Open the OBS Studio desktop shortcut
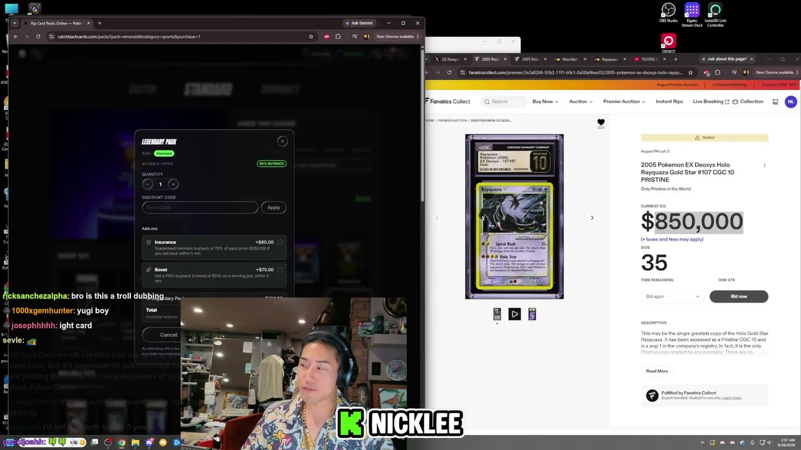This screenshot has width=801, height=450. click(x=668, y=13)
